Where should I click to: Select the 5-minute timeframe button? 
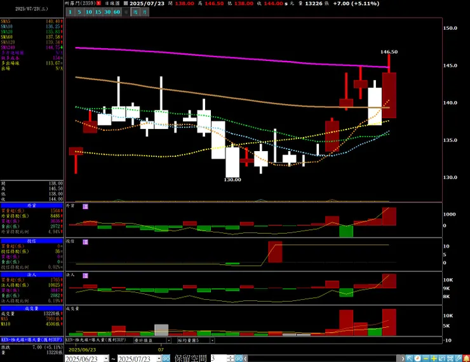pos(79,12)
